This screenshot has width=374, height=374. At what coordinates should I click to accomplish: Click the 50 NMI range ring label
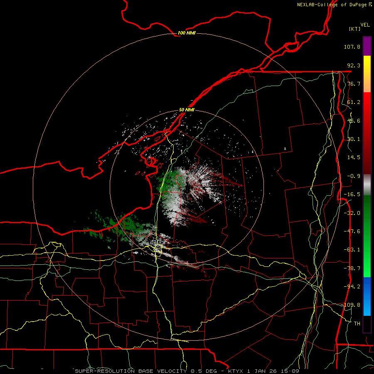187,110
